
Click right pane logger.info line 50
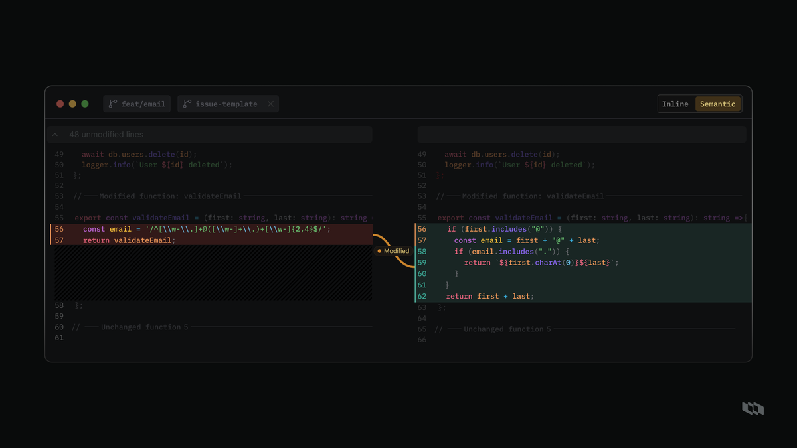(x=520, y=165)
